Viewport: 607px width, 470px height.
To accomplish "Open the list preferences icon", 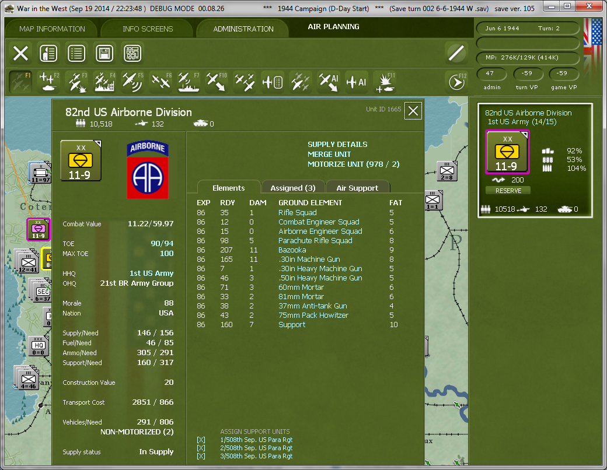I will (76, 53).
